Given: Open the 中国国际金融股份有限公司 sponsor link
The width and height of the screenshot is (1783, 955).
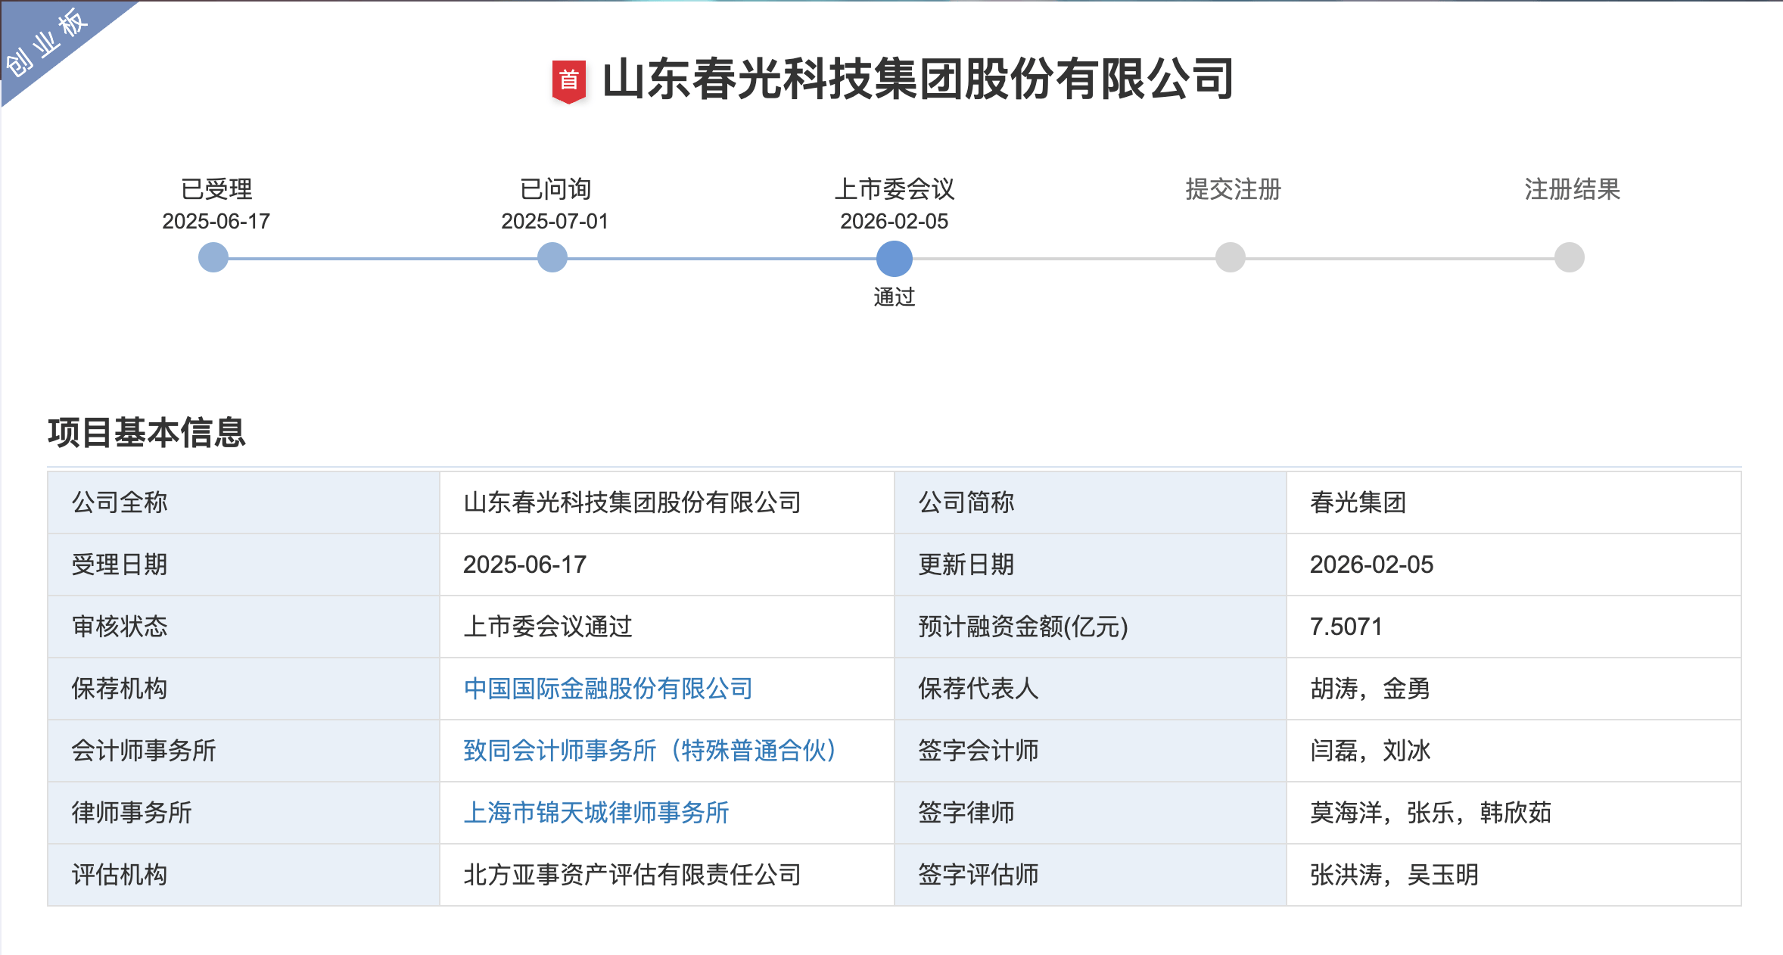Looking at the screenshot, I should (608, 689).
